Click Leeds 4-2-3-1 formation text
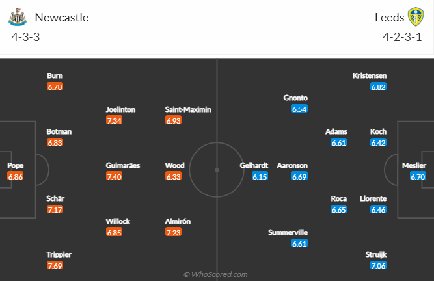This screenshot has height=281, width=434. (x=403, y=37)
